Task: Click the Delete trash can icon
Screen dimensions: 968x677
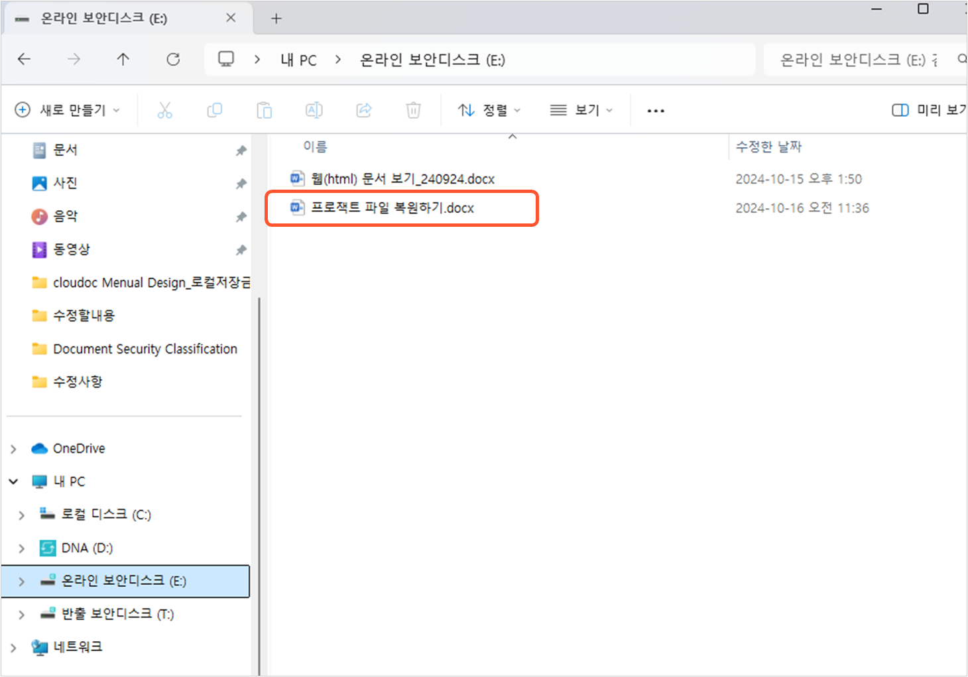Action: pyautogui.click(x=413, y=110)
